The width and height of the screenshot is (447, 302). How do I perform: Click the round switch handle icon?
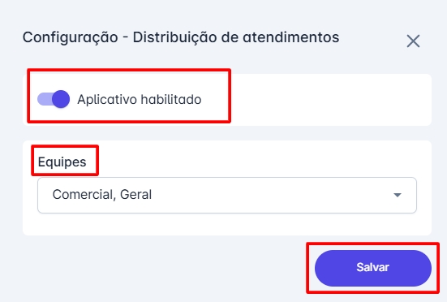click(x=61, y=99)
